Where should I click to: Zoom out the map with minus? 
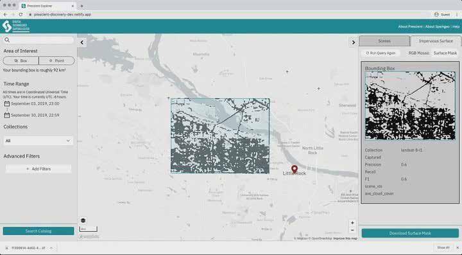pos(352,230)
